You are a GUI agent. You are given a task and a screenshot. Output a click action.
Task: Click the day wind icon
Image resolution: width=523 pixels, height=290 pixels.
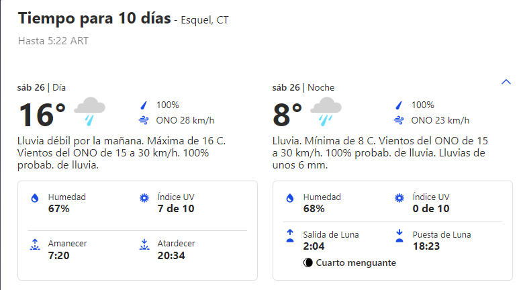coord(143,121)
